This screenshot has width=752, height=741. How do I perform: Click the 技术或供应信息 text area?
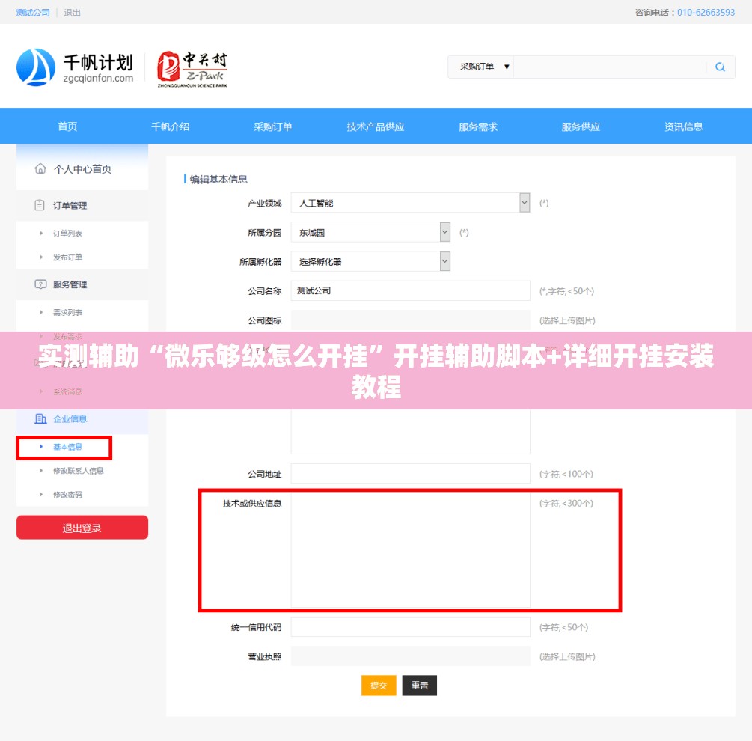(x=410, y=550)
